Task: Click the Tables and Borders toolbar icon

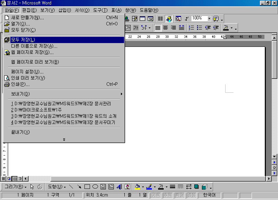Action: pyautogui.click(x=135, y=19)
